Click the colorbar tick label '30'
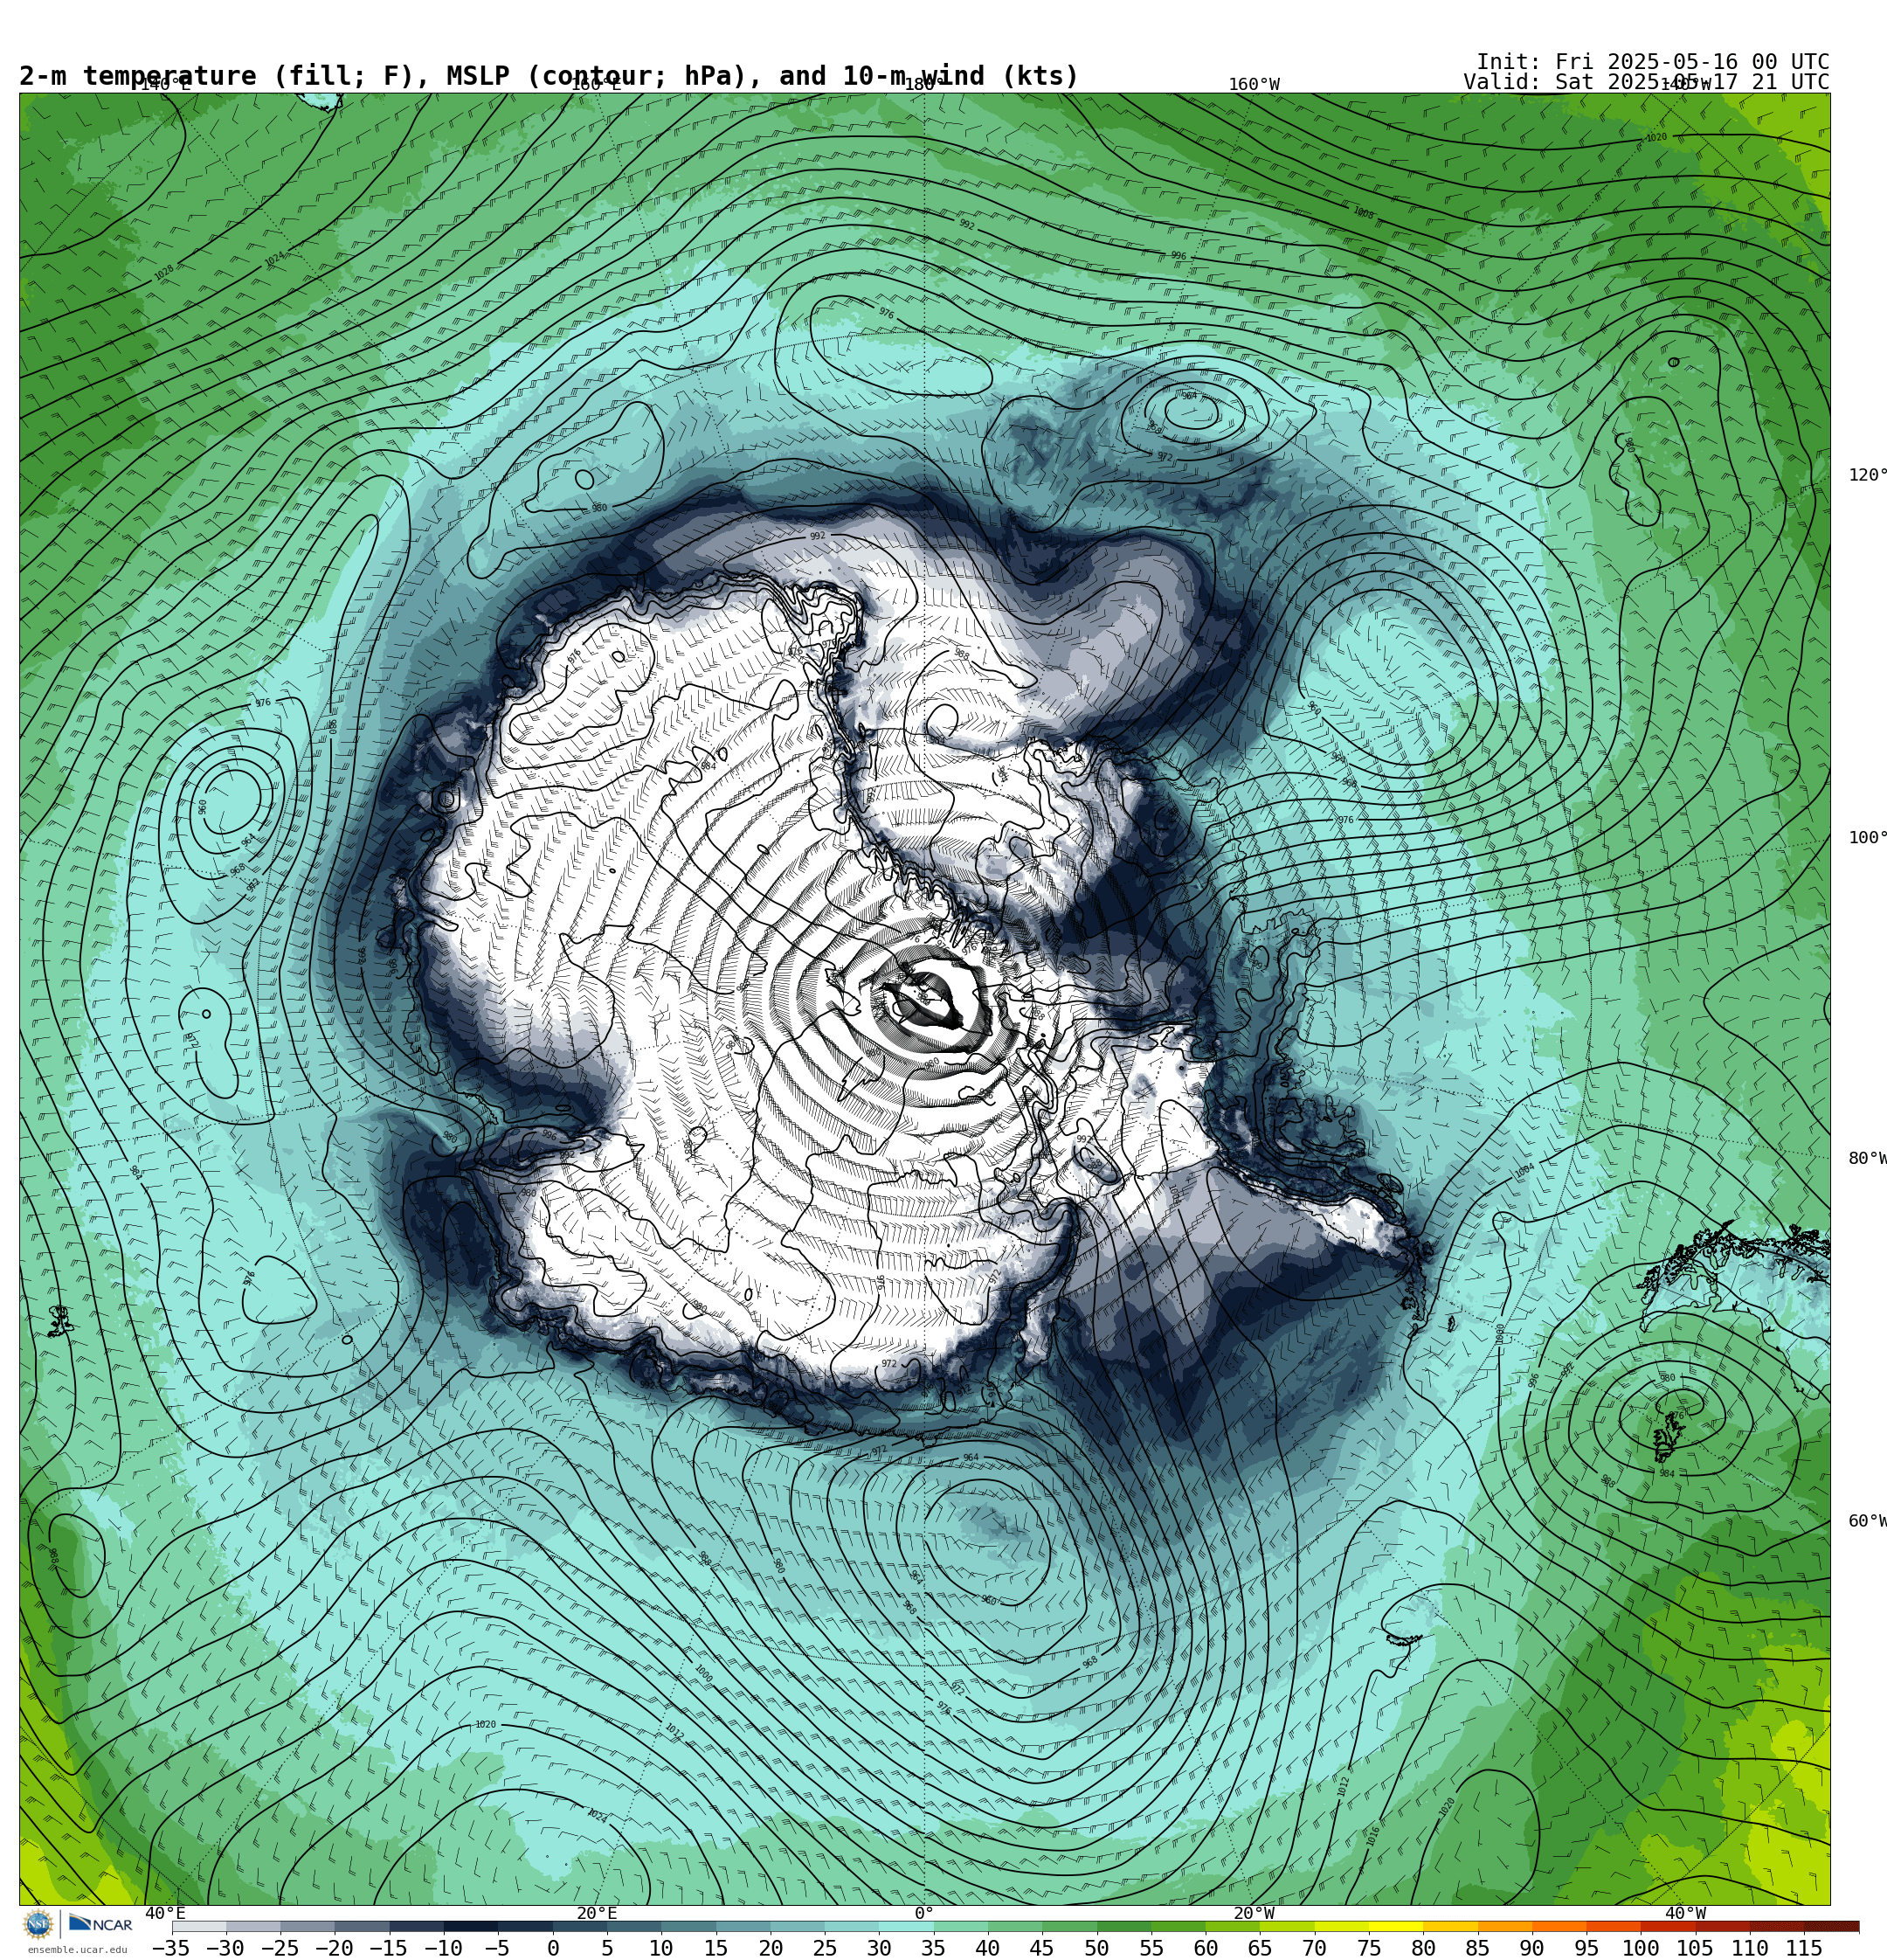Image resolution: width=1887 pixels, height=1960 pixels. 879,1948
